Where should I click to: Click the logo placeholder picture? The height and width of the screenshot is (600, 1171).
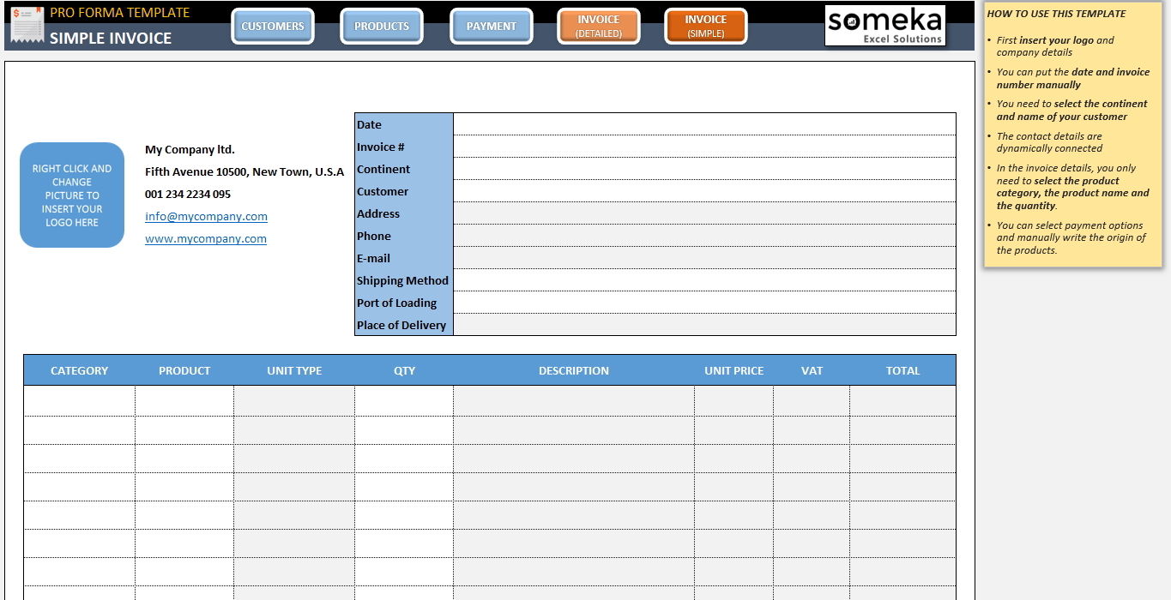(72, 195)
